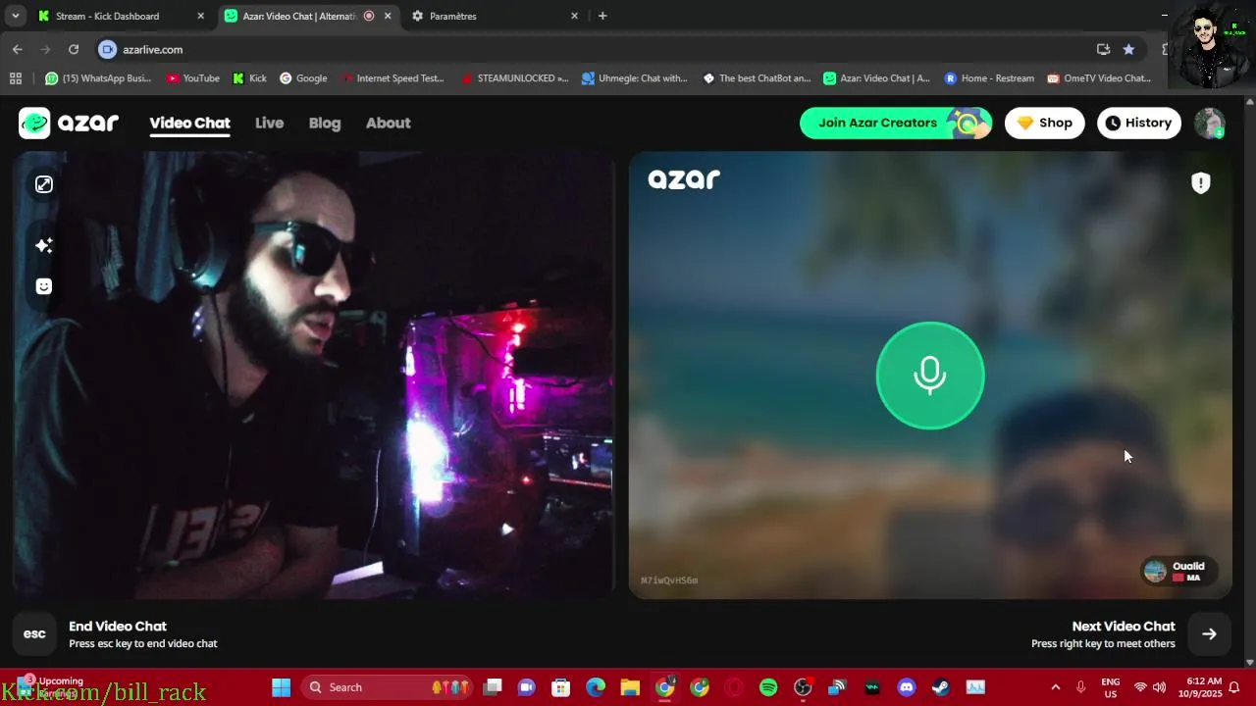Open Internet Speed Test bookmark
This screenshot has width=1256, height=706.
tap(392, 78)
